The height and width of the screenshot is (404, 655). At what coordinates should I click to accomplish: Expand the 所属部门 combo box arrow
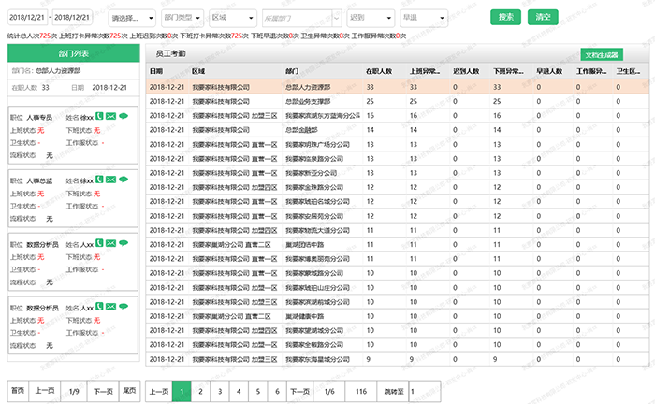point(337,19)
